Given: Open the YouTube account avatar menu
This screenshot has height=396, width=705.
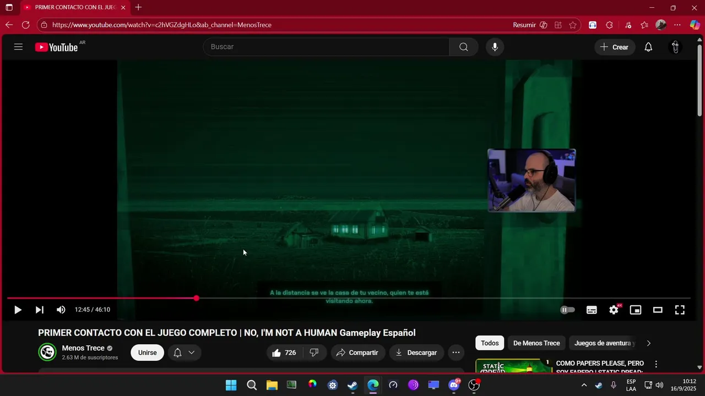Looking at the screenshot, I should click(x=675, y=47).
